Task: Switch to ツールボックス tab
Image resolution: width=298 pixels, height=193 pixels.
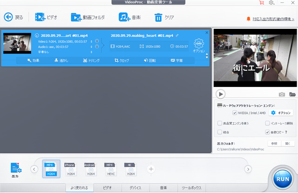Action: 191,188
